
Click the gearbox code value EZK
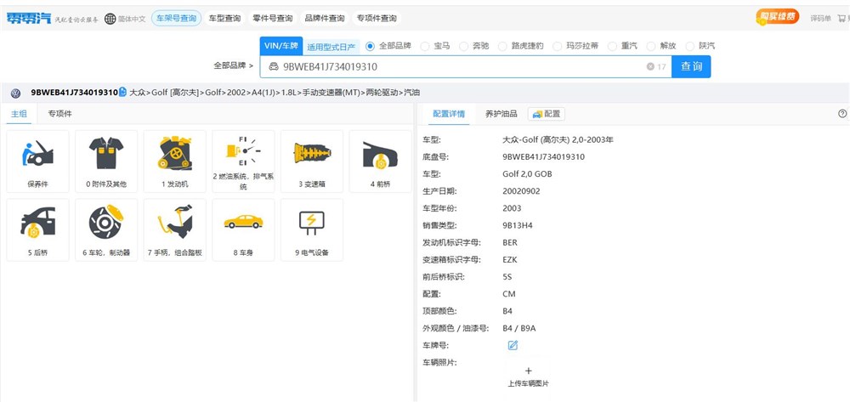(510, 260)
